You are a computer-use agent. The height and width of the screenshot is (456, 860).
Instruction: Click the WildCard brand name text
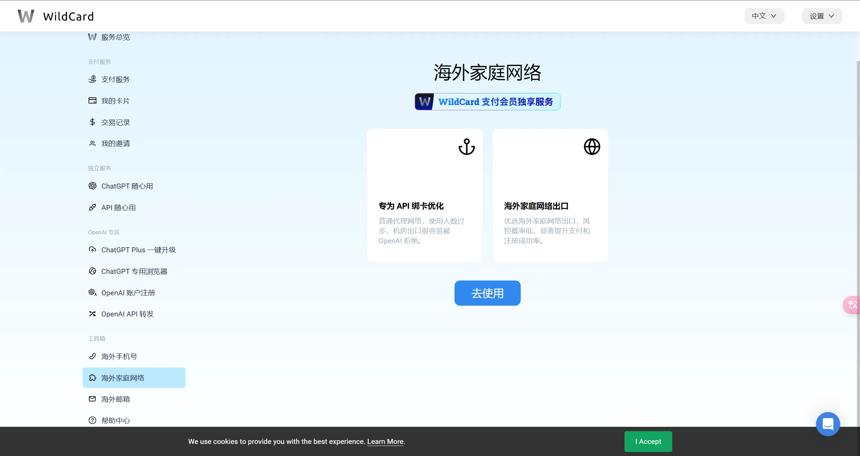[x=69, y=16]
